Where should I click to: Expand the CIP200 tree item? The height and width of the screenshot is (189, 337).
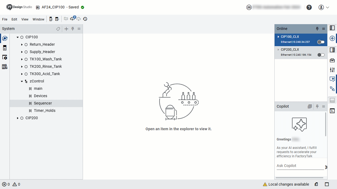click(17, 118)
